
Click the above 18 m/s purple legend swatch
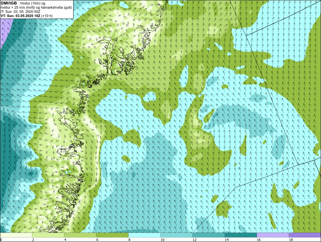tap(305, 235)
